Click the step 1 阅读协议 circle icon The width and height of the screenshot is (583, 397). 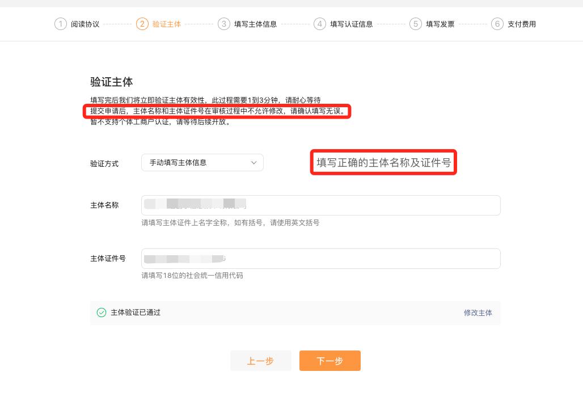tap(60, 24)
